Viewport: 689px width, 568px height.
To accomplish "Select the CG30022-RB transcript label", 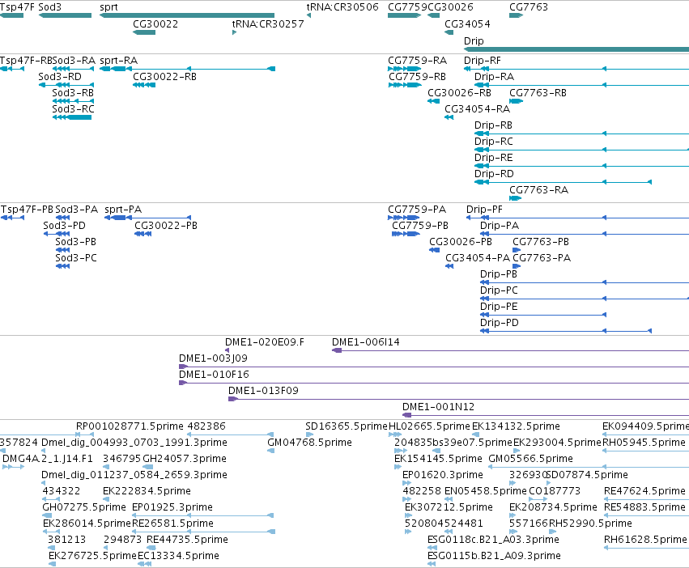I will click(165, 76).
